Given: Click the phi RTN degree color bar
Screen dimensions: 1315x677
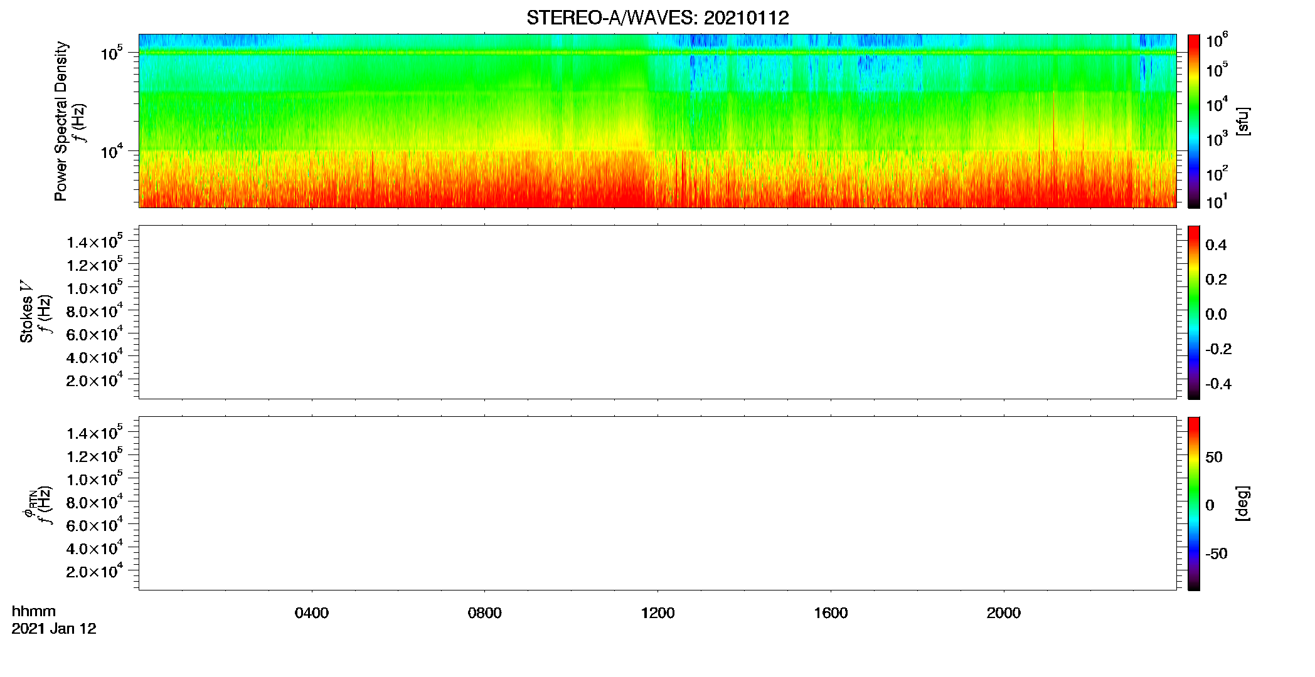Looking at the screenshot, I should (1193, 503).
